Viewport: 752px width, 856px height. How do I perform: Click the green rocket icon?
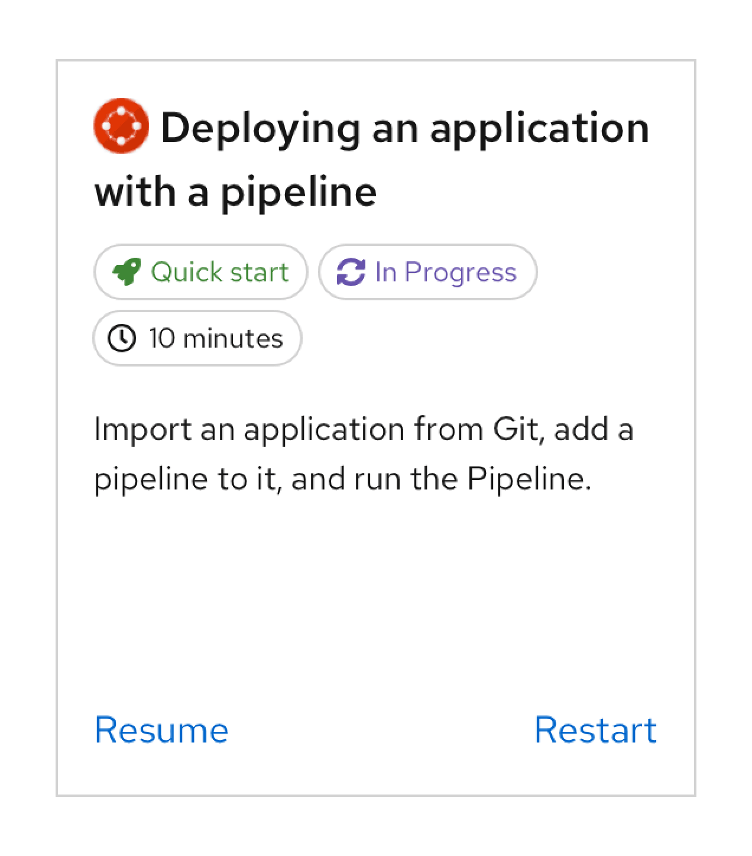(x=127, y=272)
